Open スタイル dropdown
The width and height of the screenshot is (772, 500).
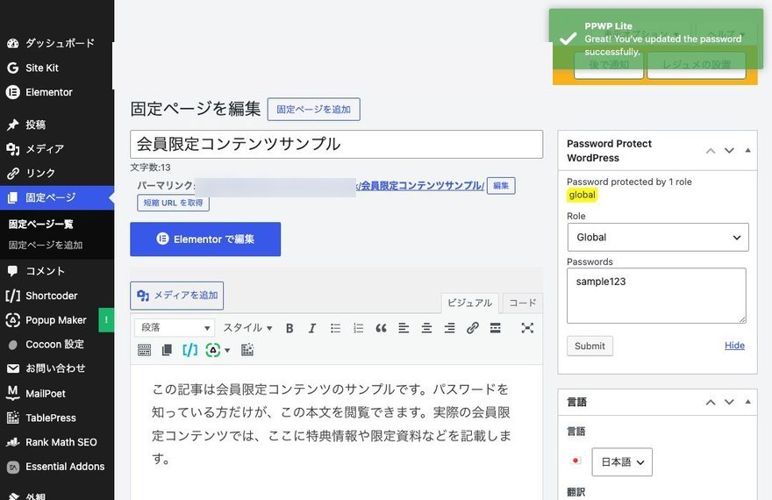pyautogui.click(x=247, y=328)
